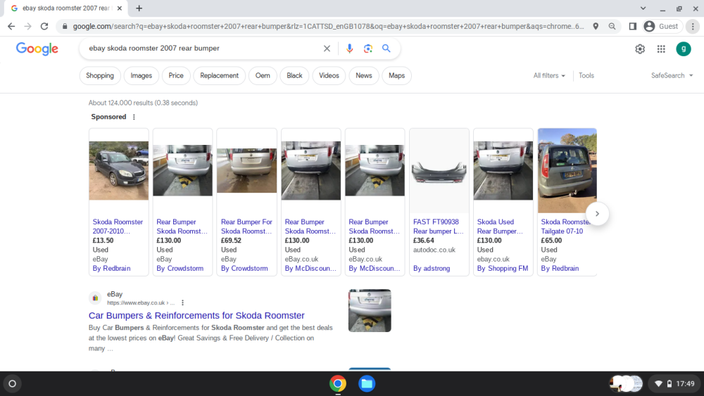This screenshot has height=396, width=704.
Task: Open a new browser tab
Action: point(139,8)
